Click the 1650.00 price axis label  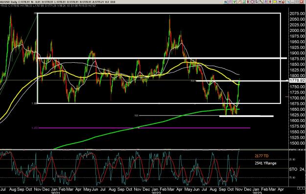(297, 109)
